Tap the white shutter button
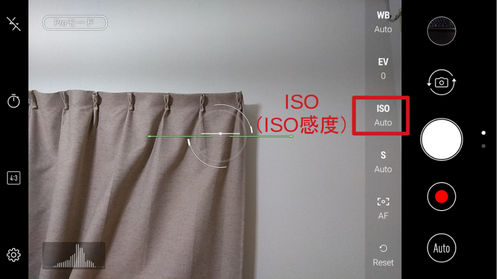Viewport: 497px width, 279px height. coord(441,140)
